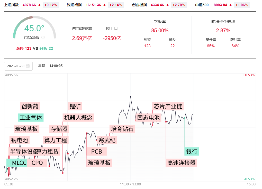Select the green 工业气体 sector tag
Viewport: 262px width, 189px height.
(31, 118)
